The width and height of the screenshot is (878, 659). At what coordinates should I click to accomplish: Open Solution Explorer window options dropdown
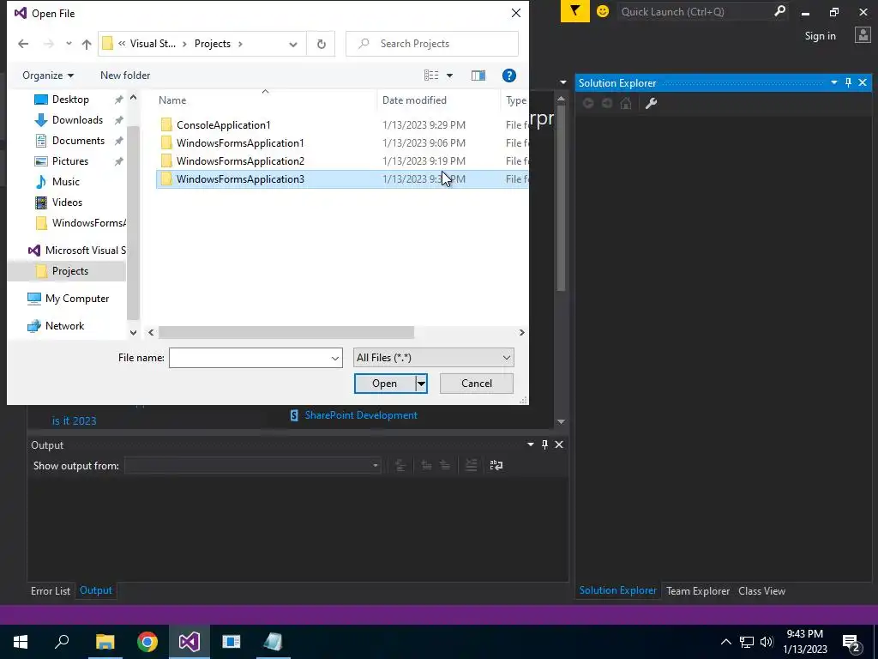[833, 83]
